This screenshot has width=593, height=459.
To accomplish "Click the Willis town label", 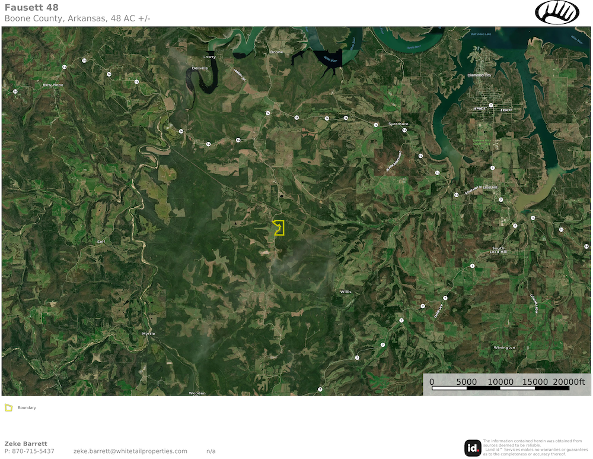I will (x=346, y=292).
